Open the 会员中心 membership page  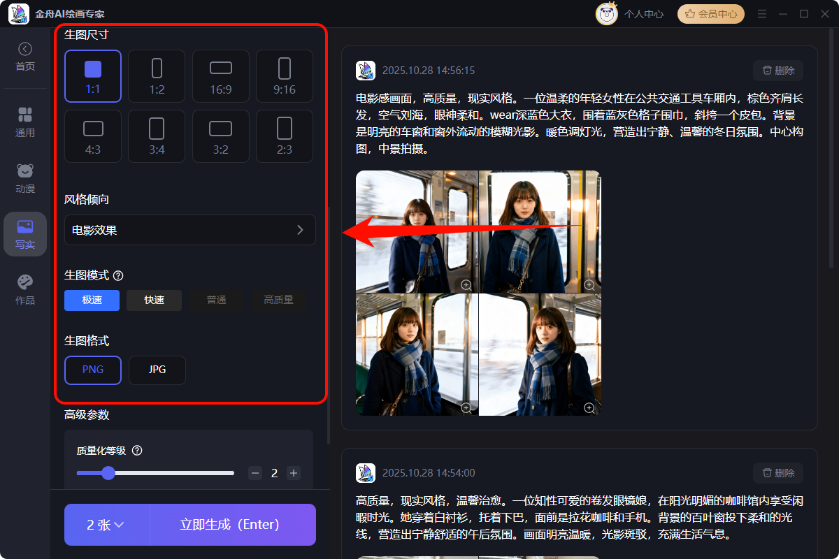[710, 13]
